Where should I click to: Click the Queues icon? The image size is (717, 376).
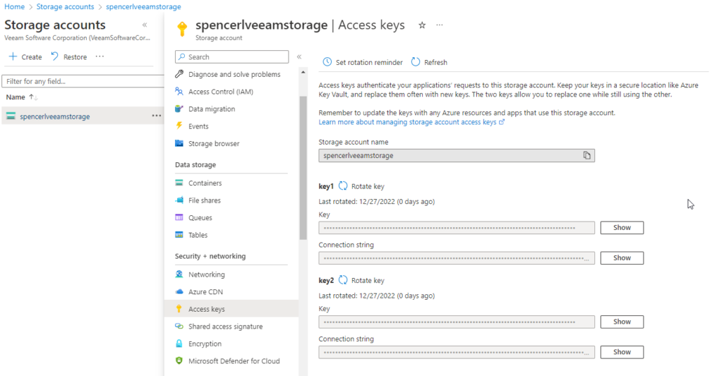click(179, 217)
